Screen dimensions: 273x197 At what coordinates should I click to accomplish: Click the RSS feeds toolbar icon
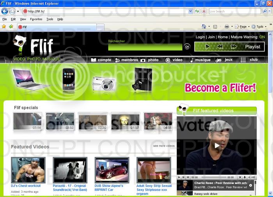pyautogui.click(x=215, y=27)
